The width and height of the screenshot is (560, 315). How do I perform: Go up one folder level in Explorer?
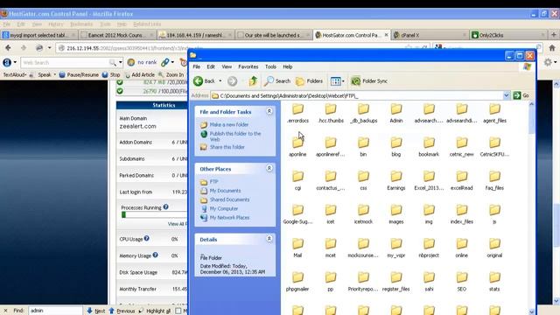pos(253,81)
